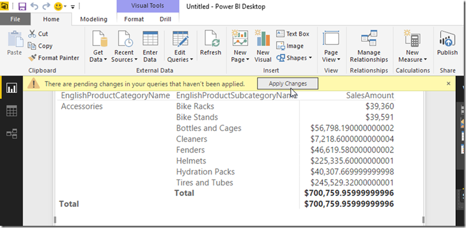This screenshot has height=228, width=466.
Task: Click the Save icon in title bar
Action: (22, 6)
